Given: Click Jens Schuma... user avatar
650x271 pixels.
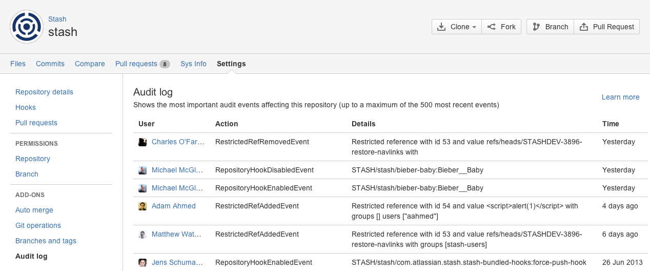Looking at the screenshot, I should (143, 263).
